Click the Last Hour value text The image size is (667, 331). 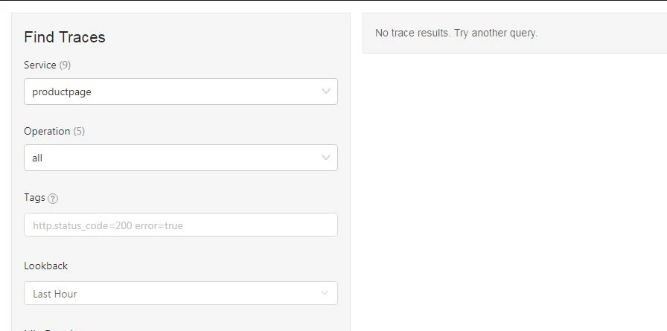55,294
